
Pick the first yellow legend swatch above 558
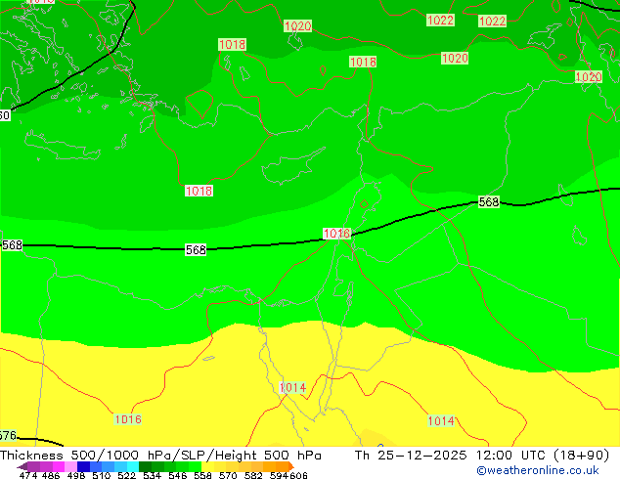pyautogui.click(x=207, y=466)
